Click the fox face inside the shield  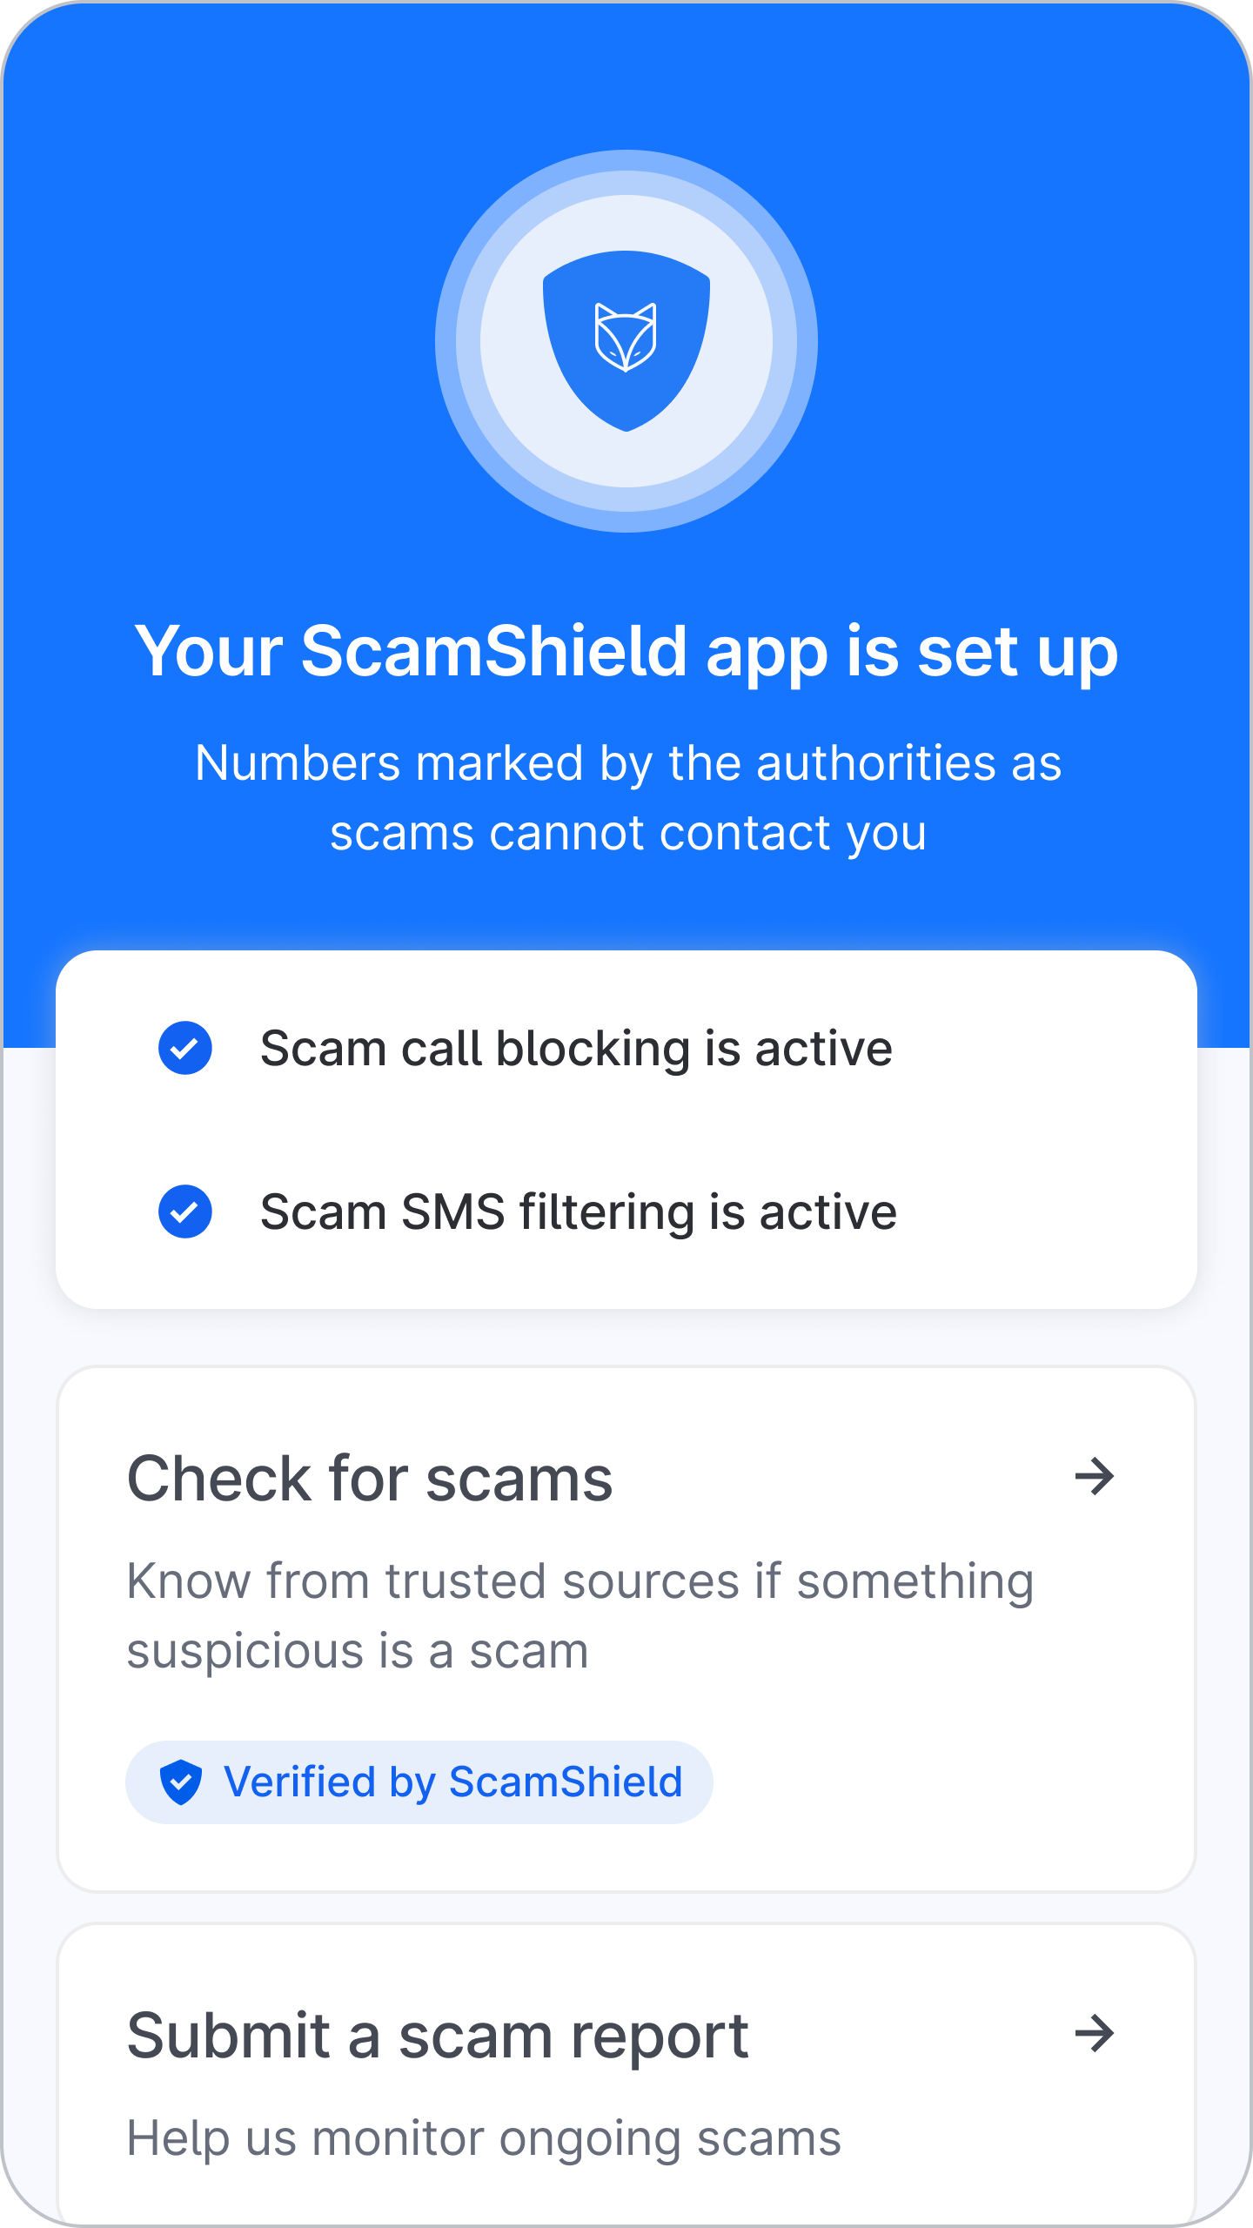(626, 337)
